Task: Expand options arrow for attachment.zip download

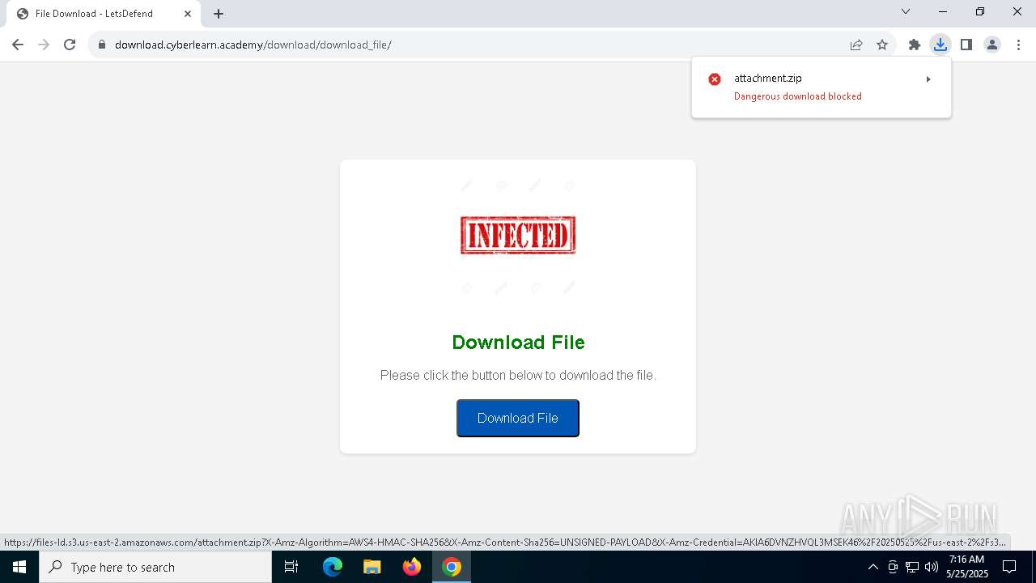Action: coord(928,79)
